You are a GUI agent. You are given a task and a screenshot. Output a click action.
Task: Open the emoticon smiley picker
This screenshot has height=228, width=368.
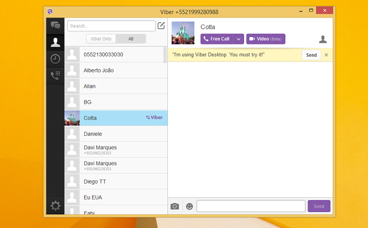point(190,206)
